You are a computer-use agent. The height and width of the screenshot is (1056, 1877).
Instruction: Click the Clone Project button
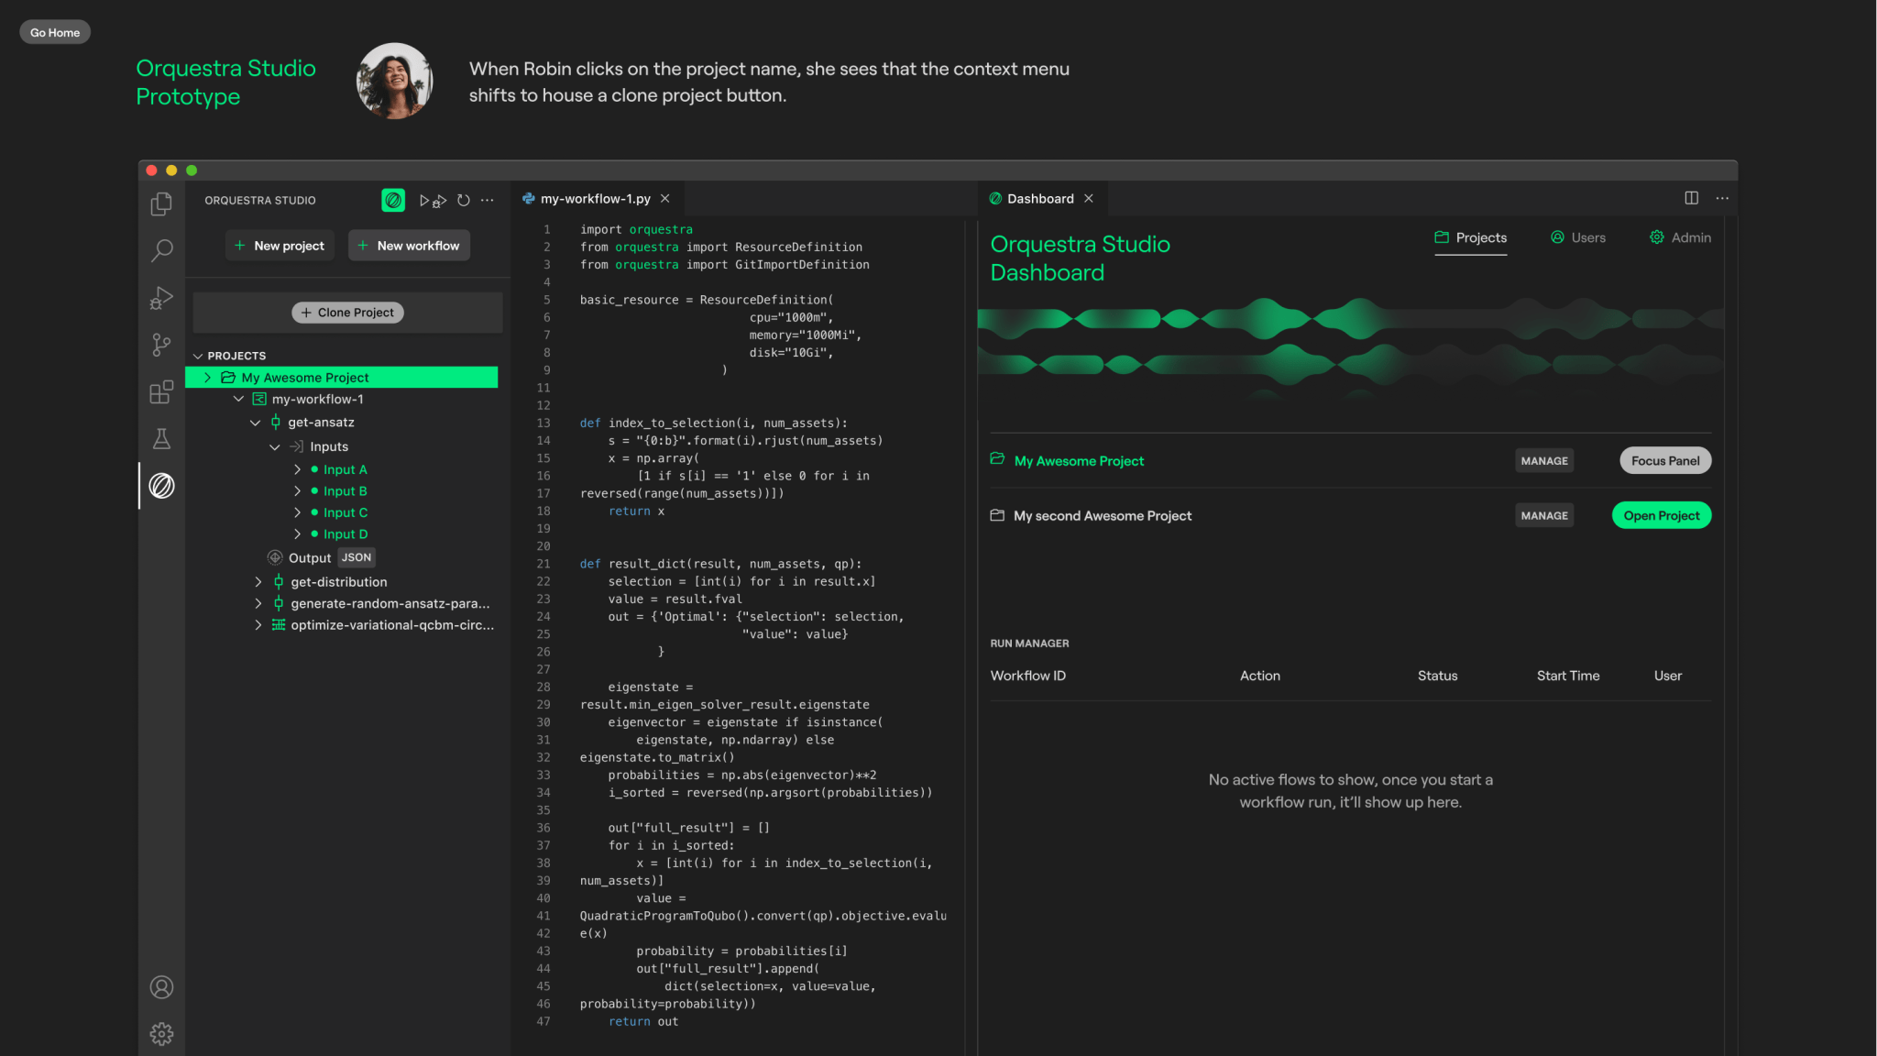point(347,313)
